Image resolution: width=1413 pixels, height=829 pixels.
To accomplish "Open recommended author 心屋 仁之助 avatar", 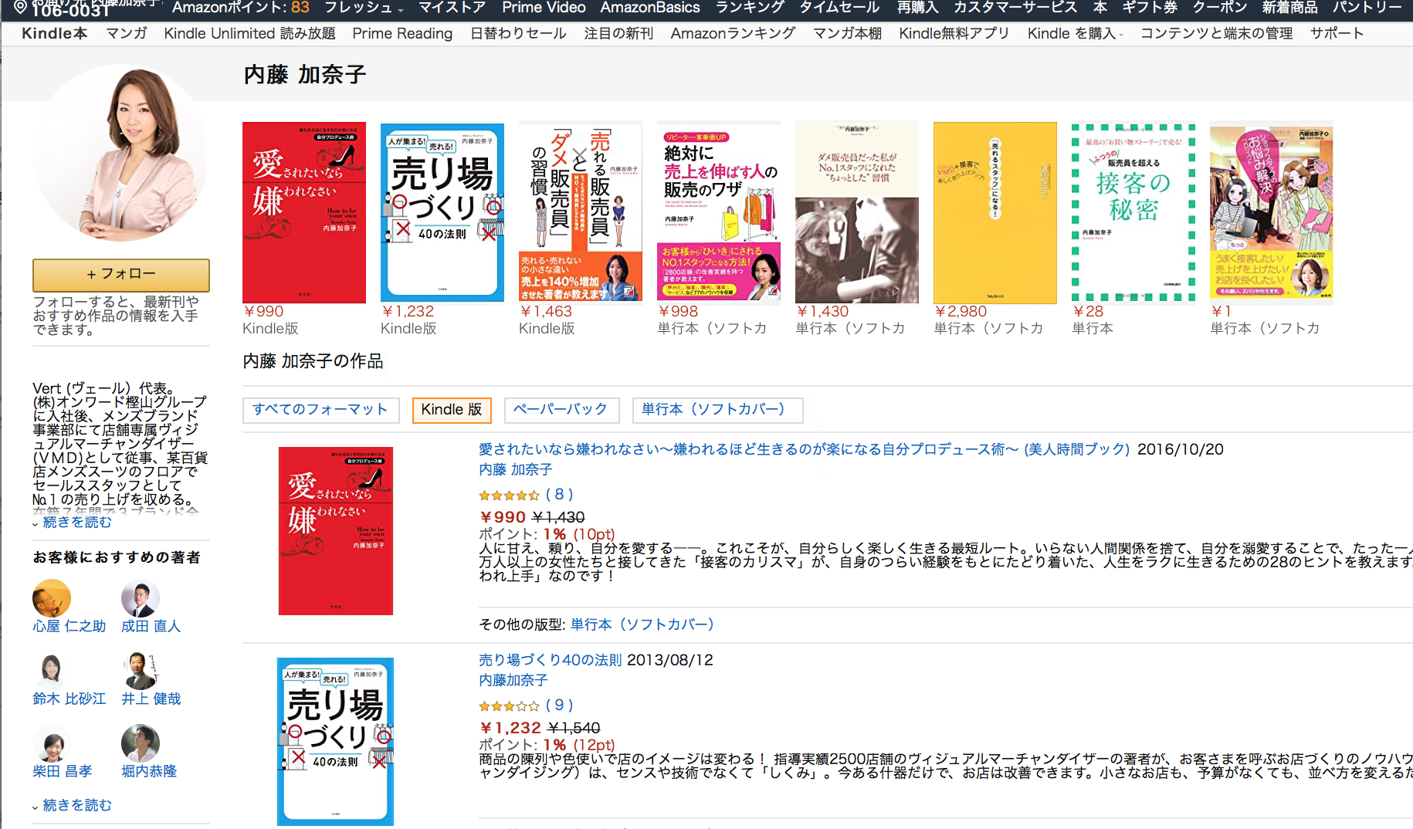I will [x=52, y=598].
